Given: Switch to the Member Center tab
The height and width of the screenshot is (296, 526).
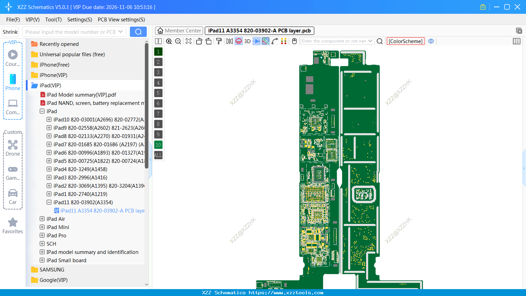Looking at the screenshot, I should coord(179,31).
